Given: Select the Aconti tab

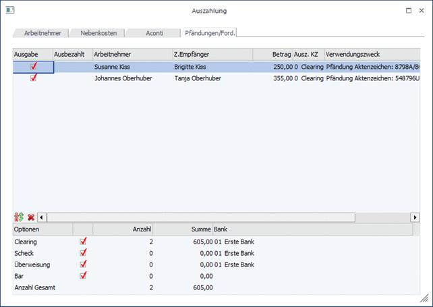Looking at the screenshot, I should tap(154, 32).
